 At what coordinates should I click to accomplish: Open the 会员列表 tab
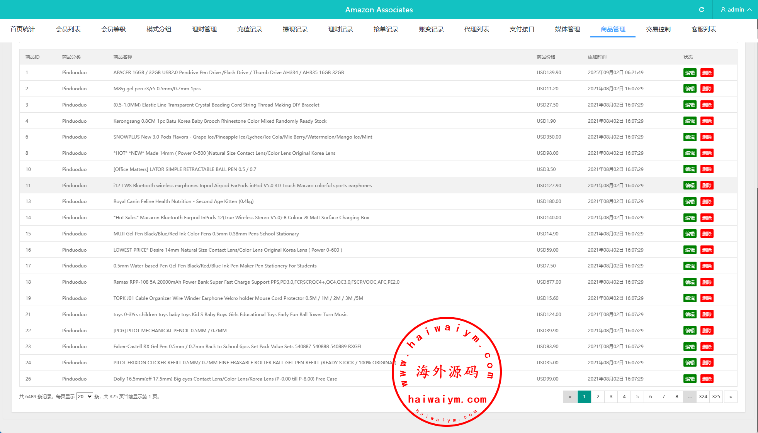(68, 29)
